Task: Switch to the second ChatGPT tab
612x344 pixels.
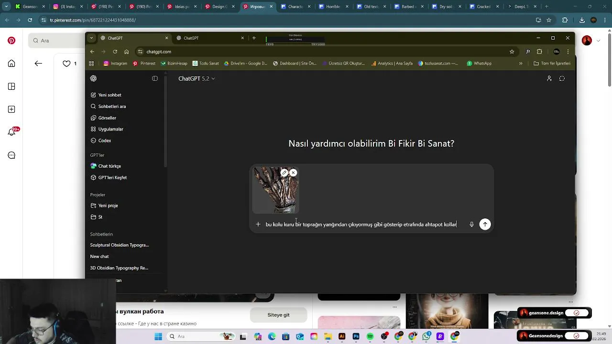Action: click(x=210, y=38)
